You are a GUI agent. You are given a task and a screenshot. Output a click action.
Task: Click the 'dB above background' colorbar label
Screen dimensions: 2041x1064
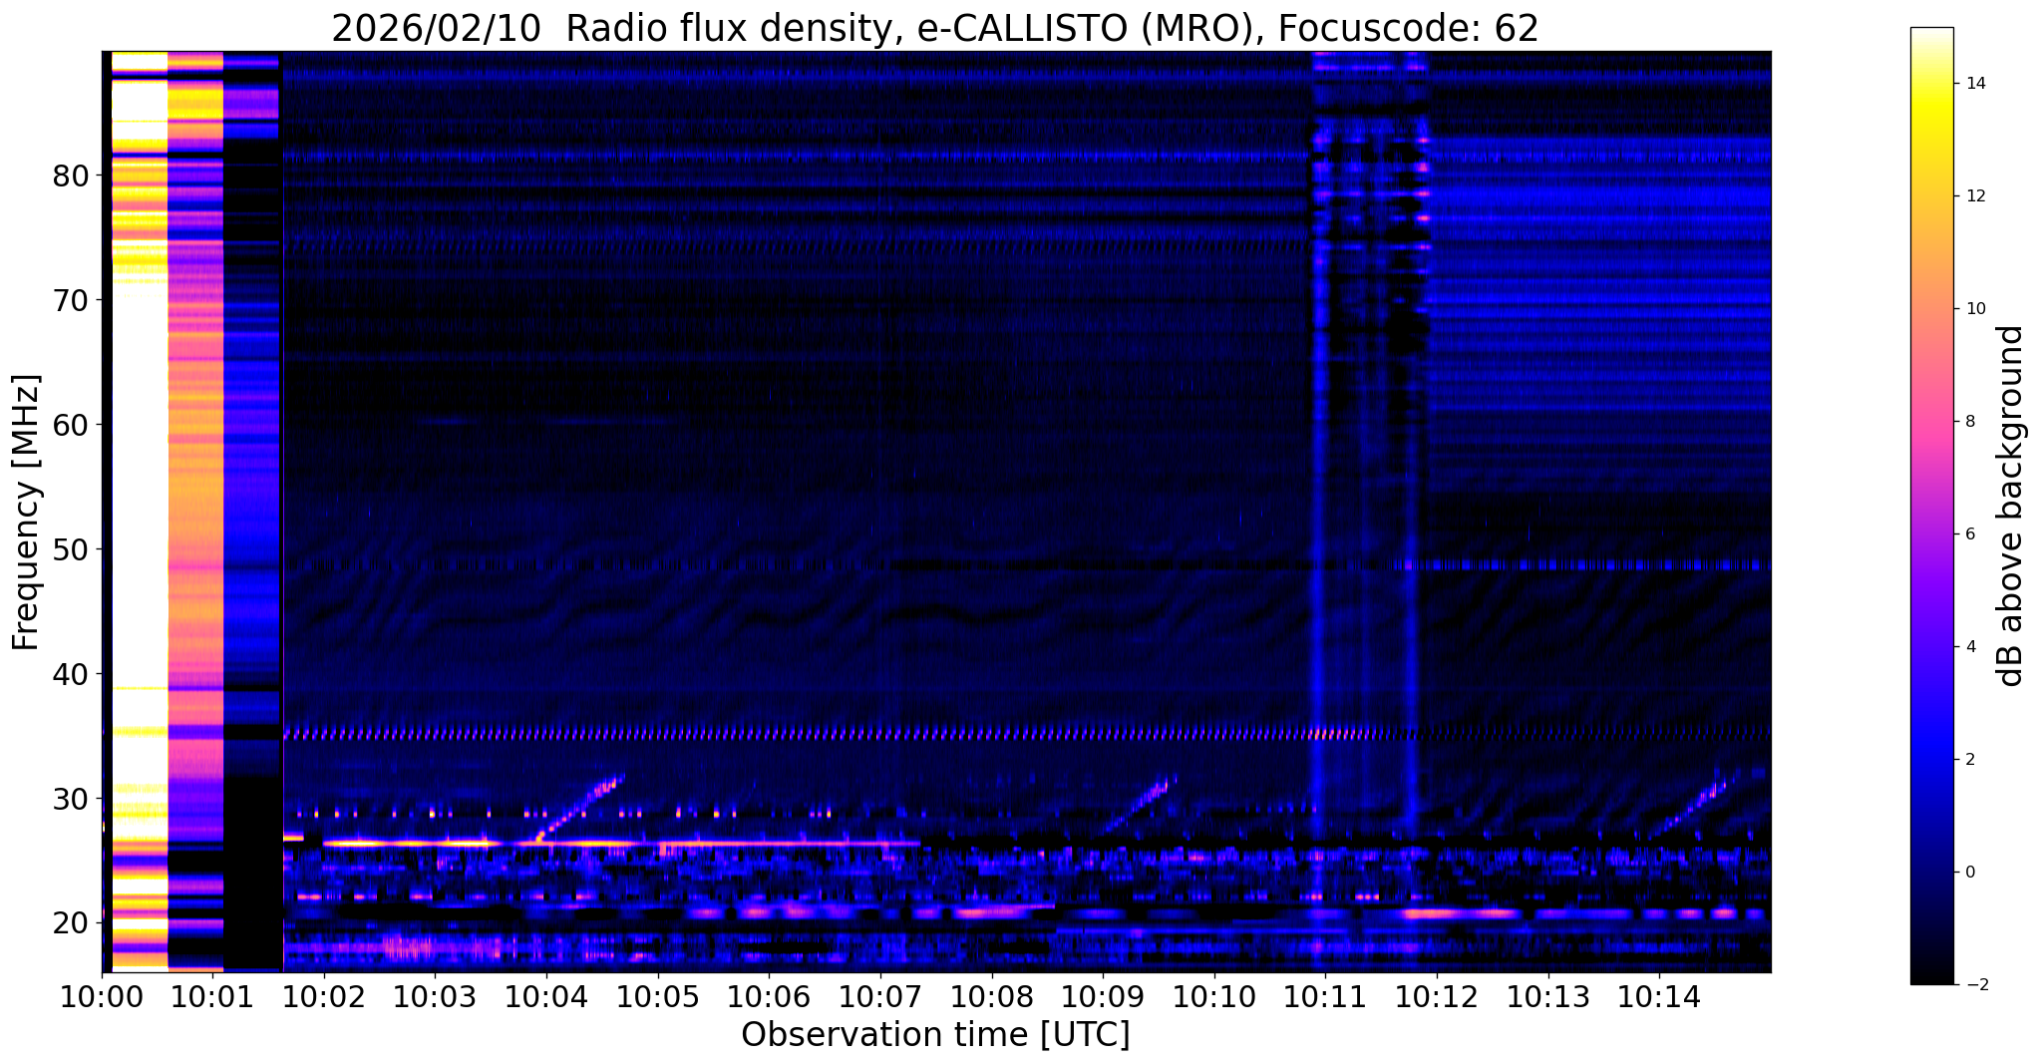point(2011,506)
